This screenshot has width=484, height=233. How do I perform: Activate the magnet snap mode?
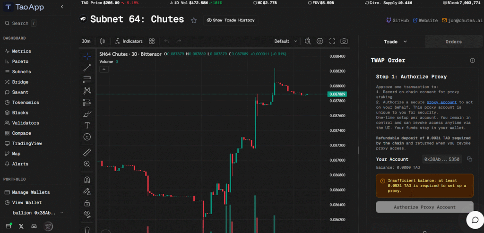point(87,180)
